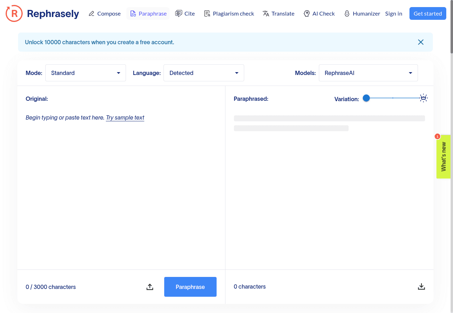Open the Humanizer tool

pyautogui.click(x=362, y=13)
